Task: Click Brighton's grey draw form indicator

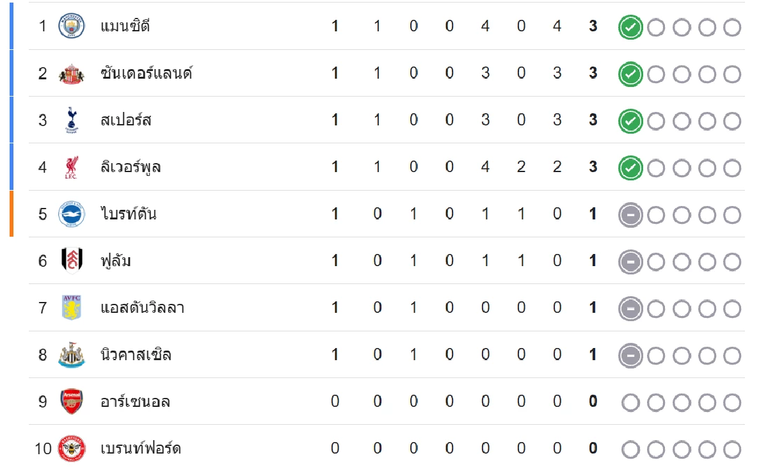Action: [630, 214]
